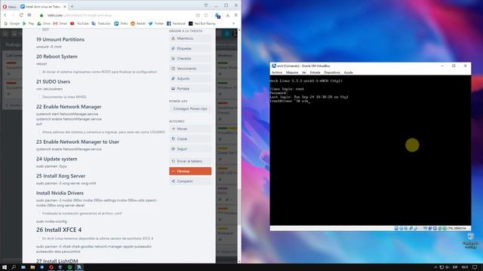The image size is (483, 271).
Task: Open Ayuda menu in VirtualBox window
Action: click(349, 72)
